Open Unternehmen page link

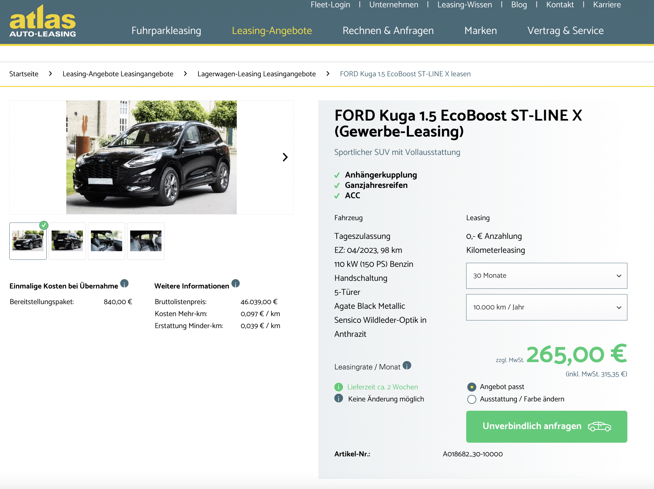(x=394, y=5)
